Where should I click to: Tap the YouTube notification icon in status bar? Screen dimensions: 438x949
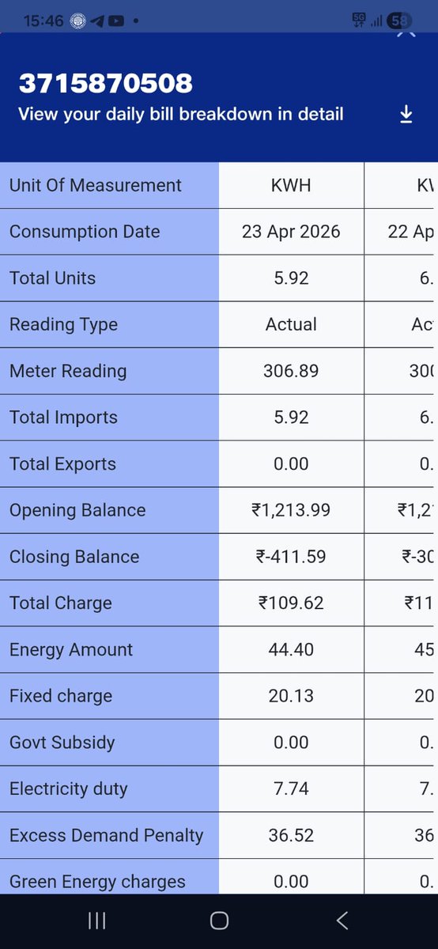[x=116, y=21]
